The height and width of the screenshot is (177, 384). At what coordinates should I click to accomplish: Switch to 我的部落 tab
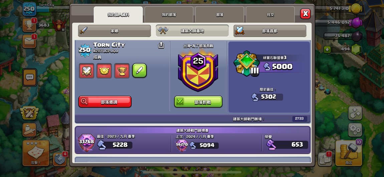point(169,15)
